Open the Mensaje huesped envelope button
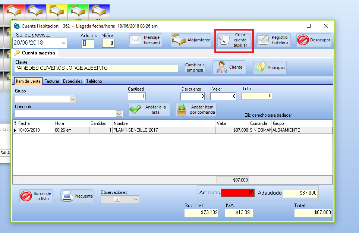This screenshot has width=359, height=233. 146,40
